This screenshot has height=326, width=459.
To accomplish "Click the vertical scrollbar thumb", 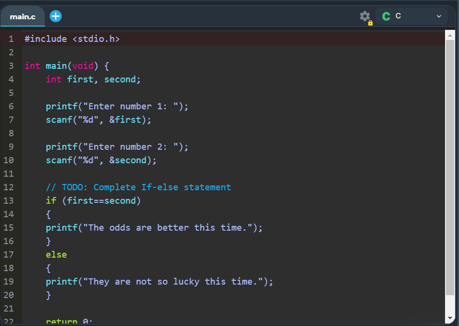I will pos(450,164).
